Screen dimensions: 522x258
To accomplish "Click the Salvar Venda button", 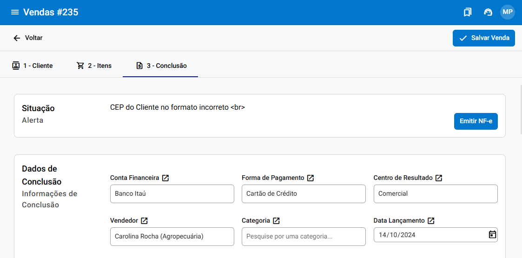I will tap(484, 38).
